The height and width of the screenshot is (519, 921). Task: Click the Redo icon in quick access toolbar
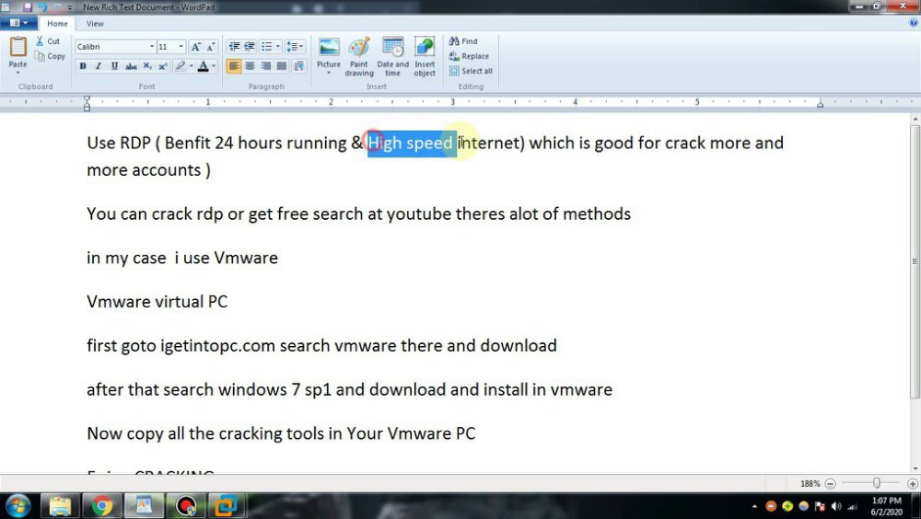(57, 7)
